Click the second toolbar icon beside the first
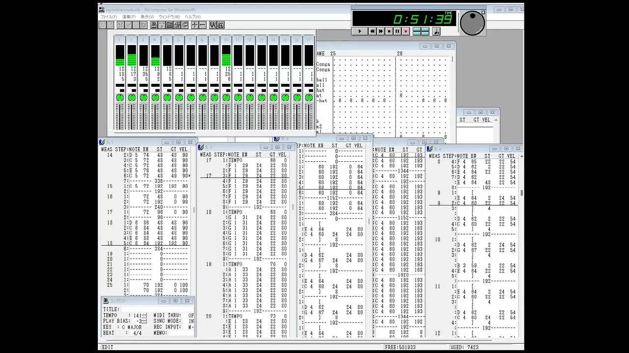Screen dimensions: 629x353 coord(111,25)
